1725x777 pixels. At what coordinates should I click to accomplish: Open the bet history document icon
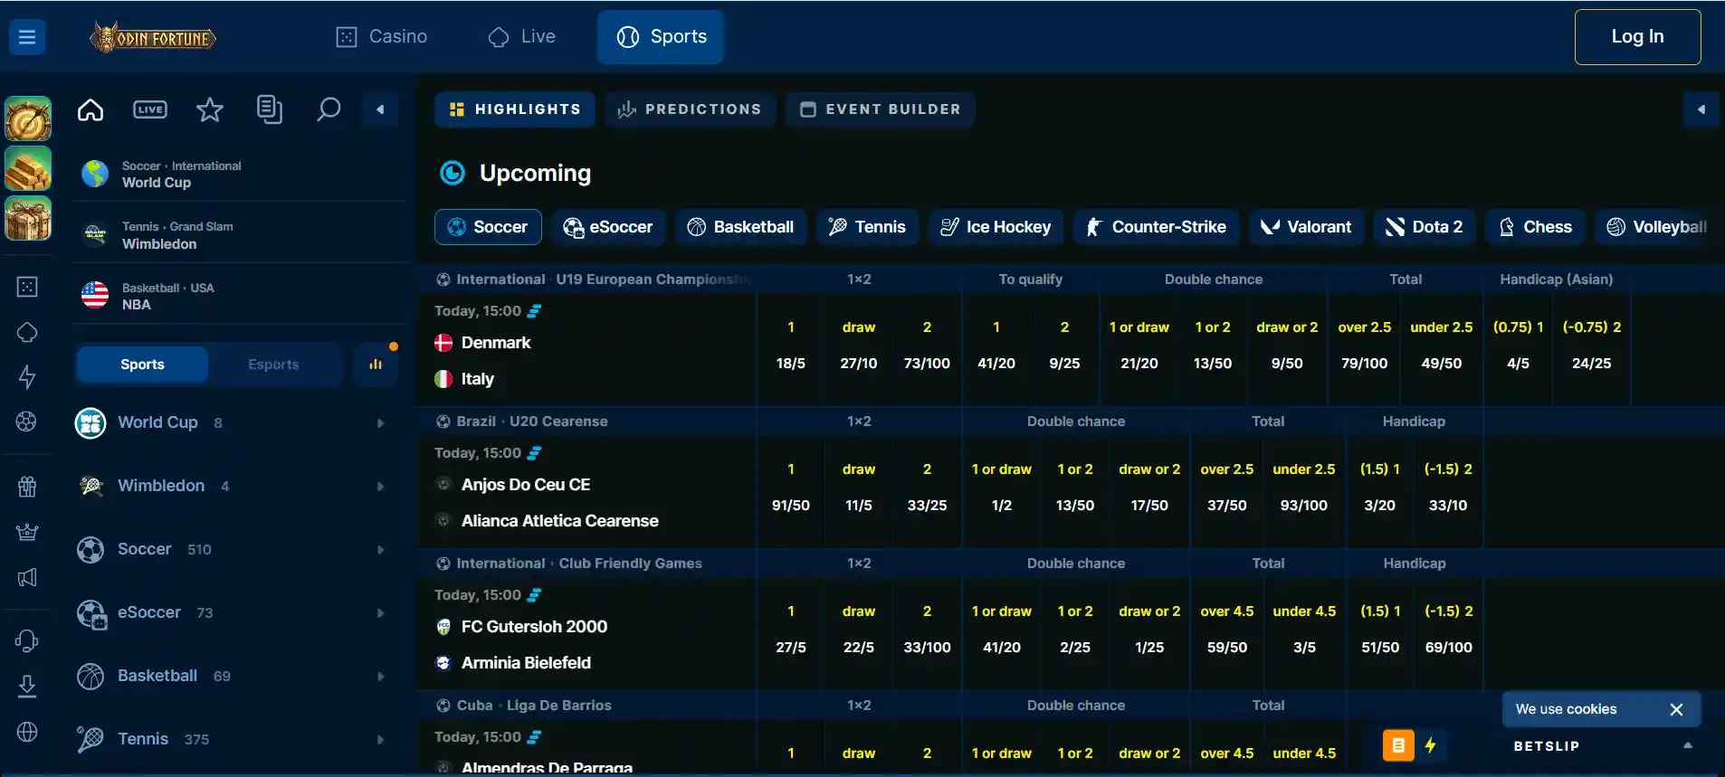point(269,109)
